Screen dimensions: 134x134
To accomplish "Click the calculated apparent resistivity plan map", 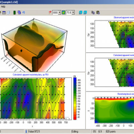I will pos(33,98).
